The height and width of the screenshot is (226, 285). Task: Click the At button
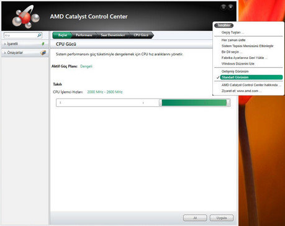point(195,218)
